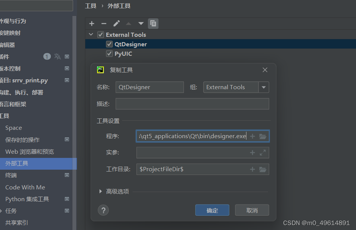Open the Space settings item
Screen dimensions: 356x230
coord(14,128)
